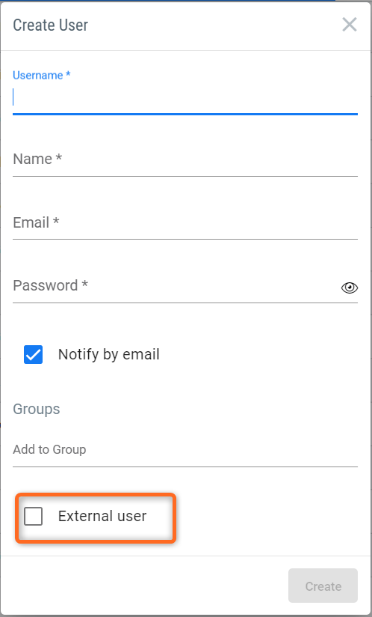Viewport: 372px width, 617px height.
Task: Enable the External user checkbox
Action: pos(34,516)
